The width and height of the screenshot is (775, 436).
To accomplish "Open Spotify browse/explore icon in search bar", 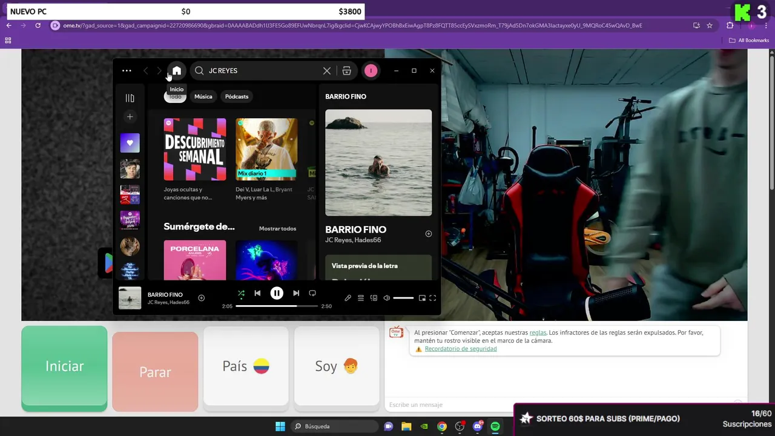I will point(346,71).
